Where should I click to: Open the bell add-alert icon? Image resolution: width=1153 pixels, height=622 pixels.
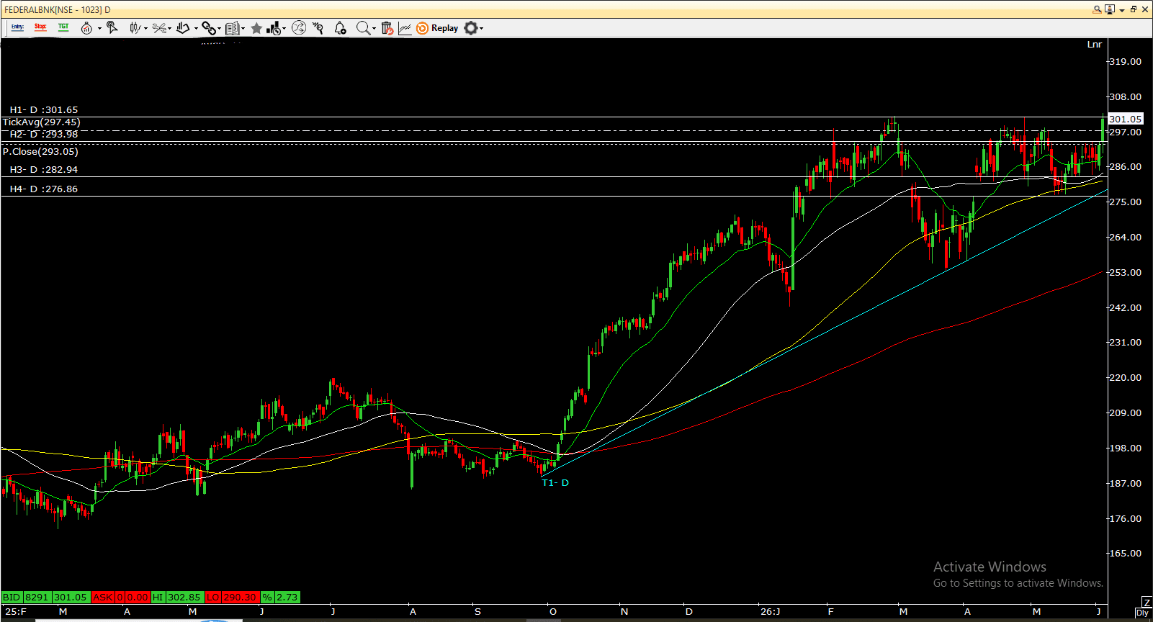[340, 28]
